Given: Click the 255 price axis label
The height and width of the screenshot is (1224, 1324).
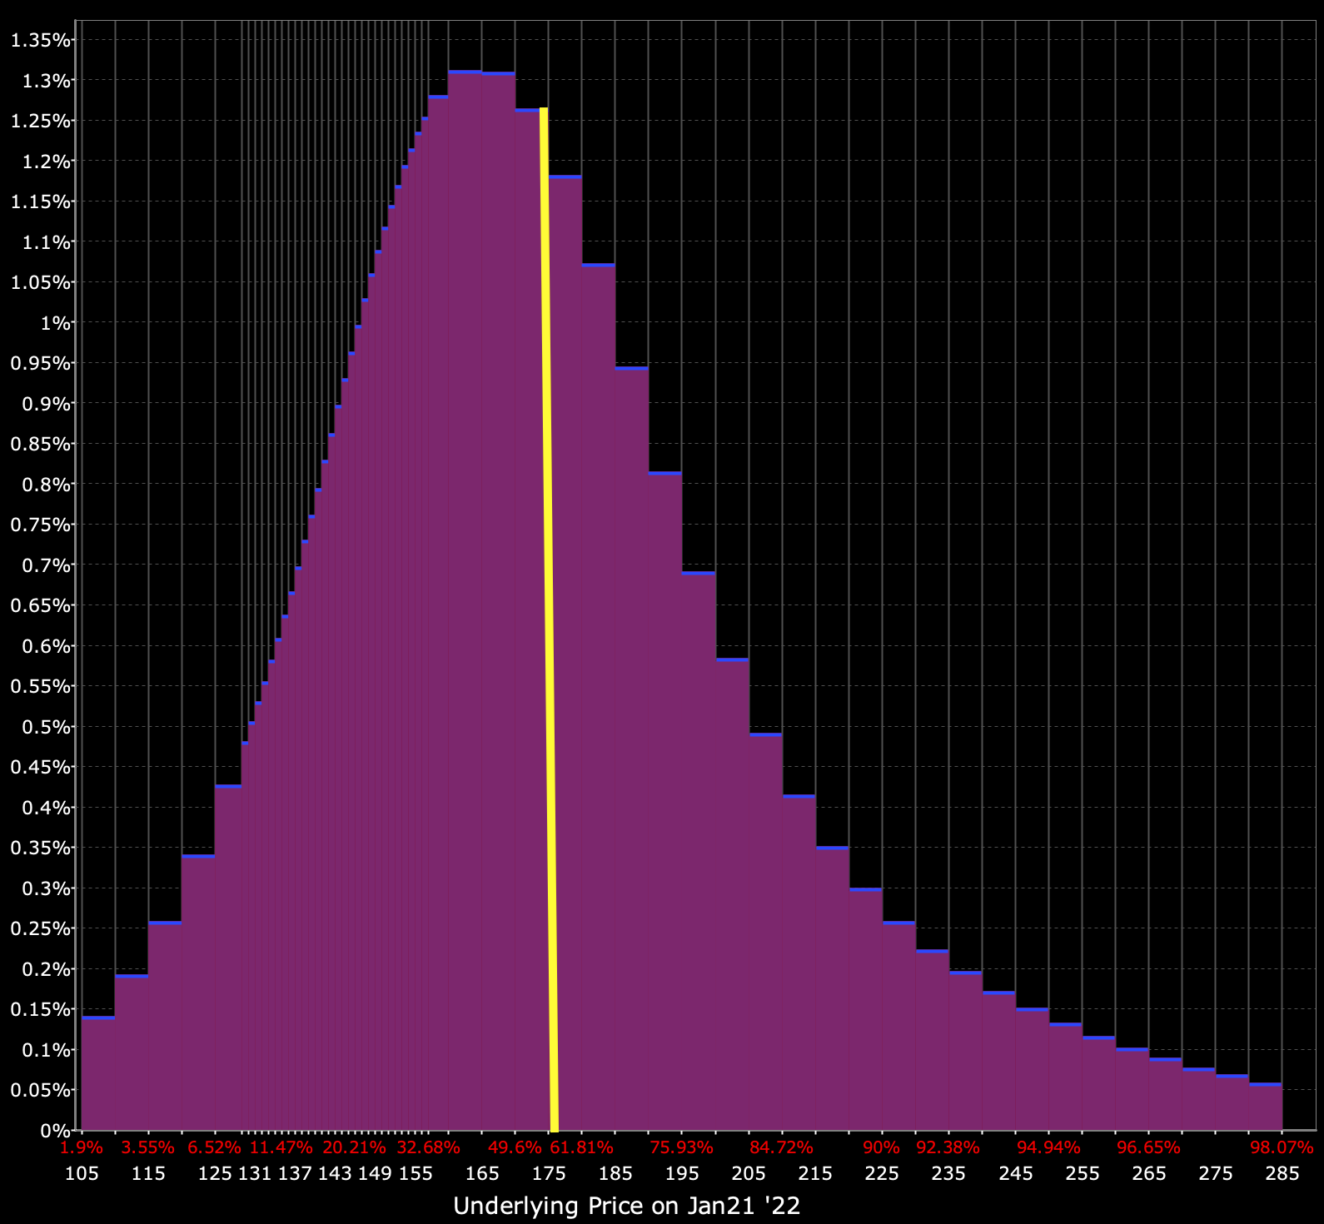Looking at the screenshot, I should pos(1083,1173).
